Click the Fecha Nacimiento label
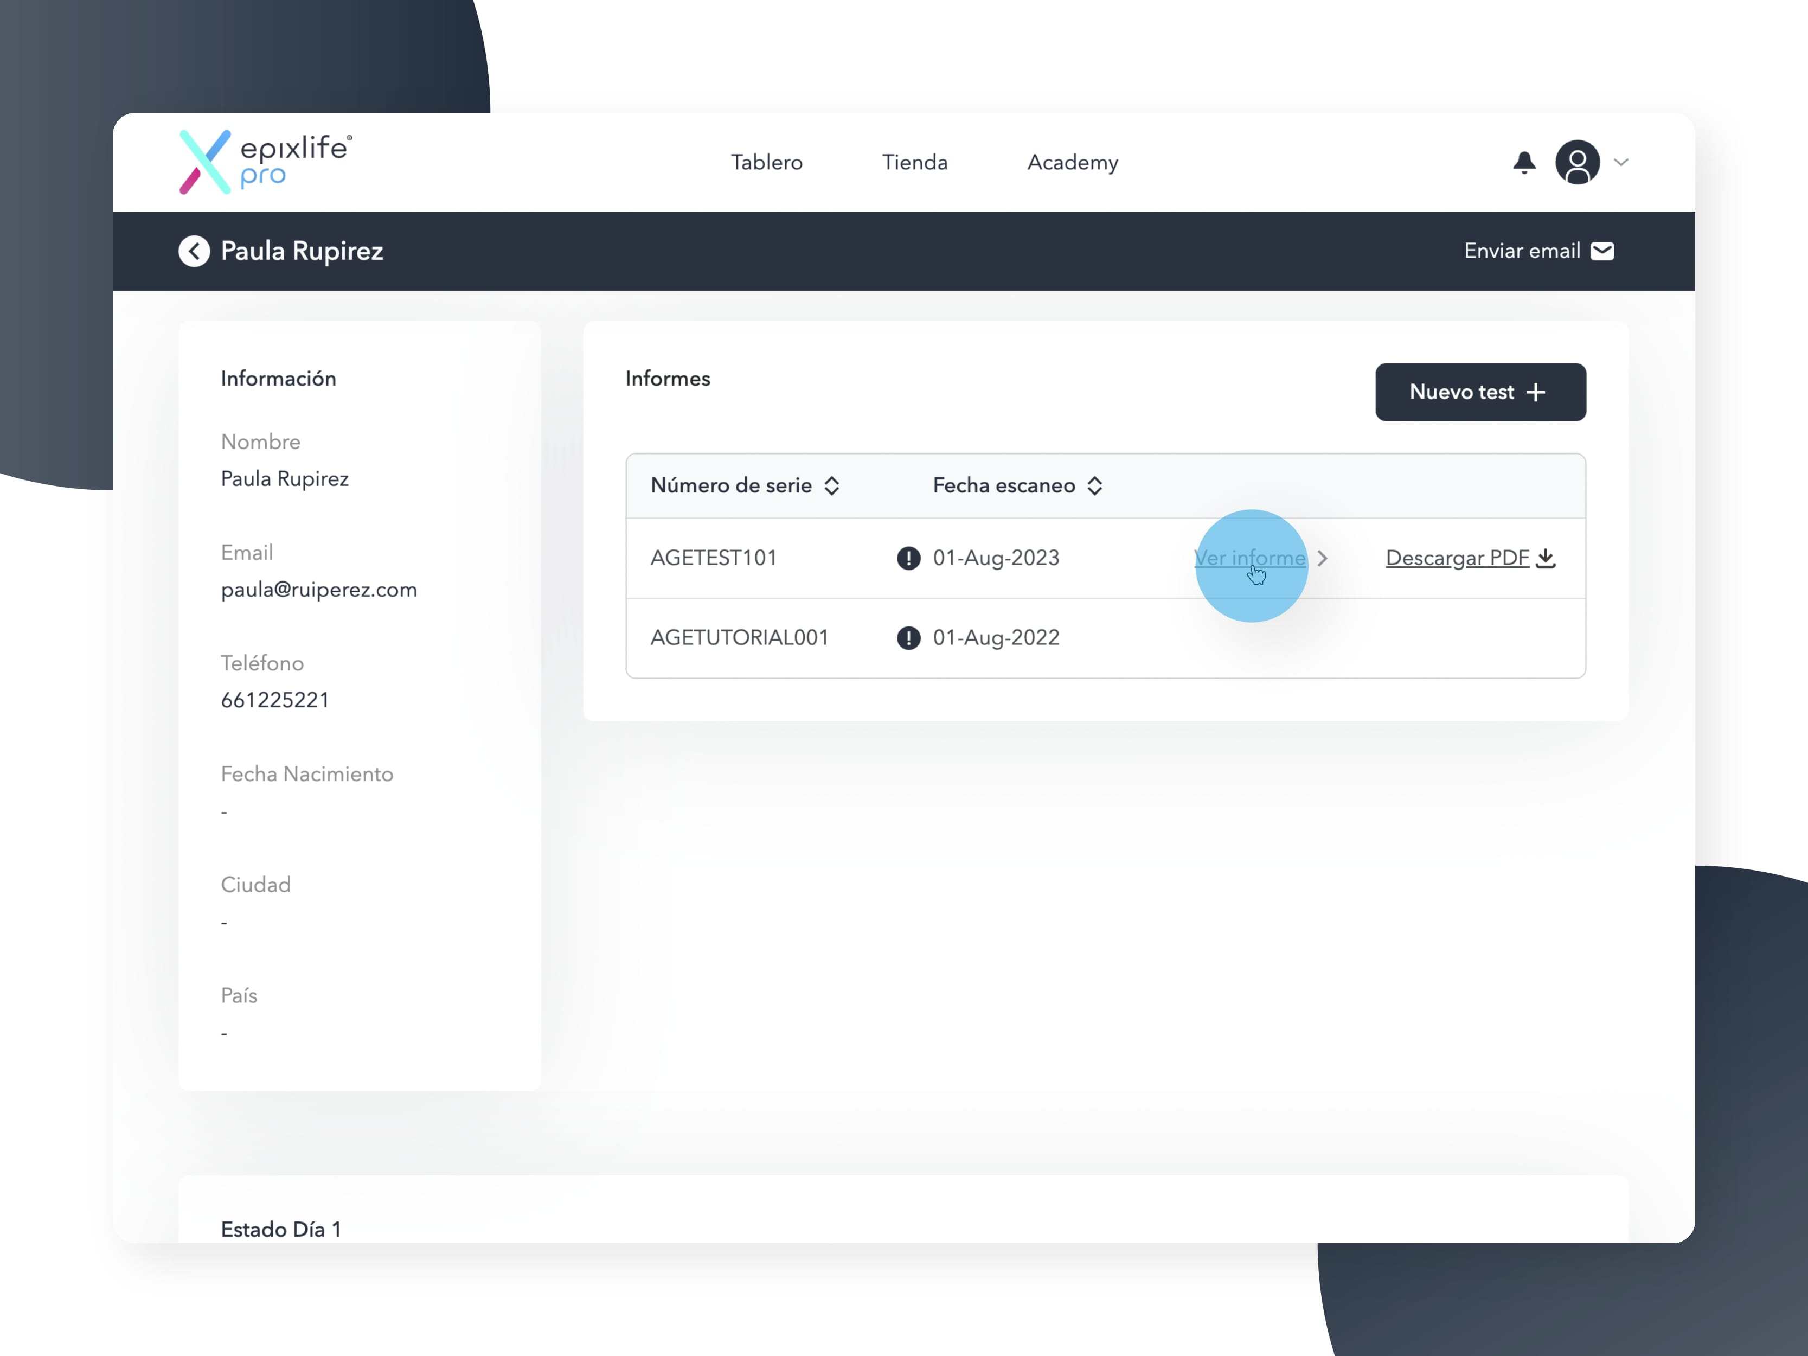Image resolution: width=1808 pixels, height=1356 pixels. tap(306, 774)
